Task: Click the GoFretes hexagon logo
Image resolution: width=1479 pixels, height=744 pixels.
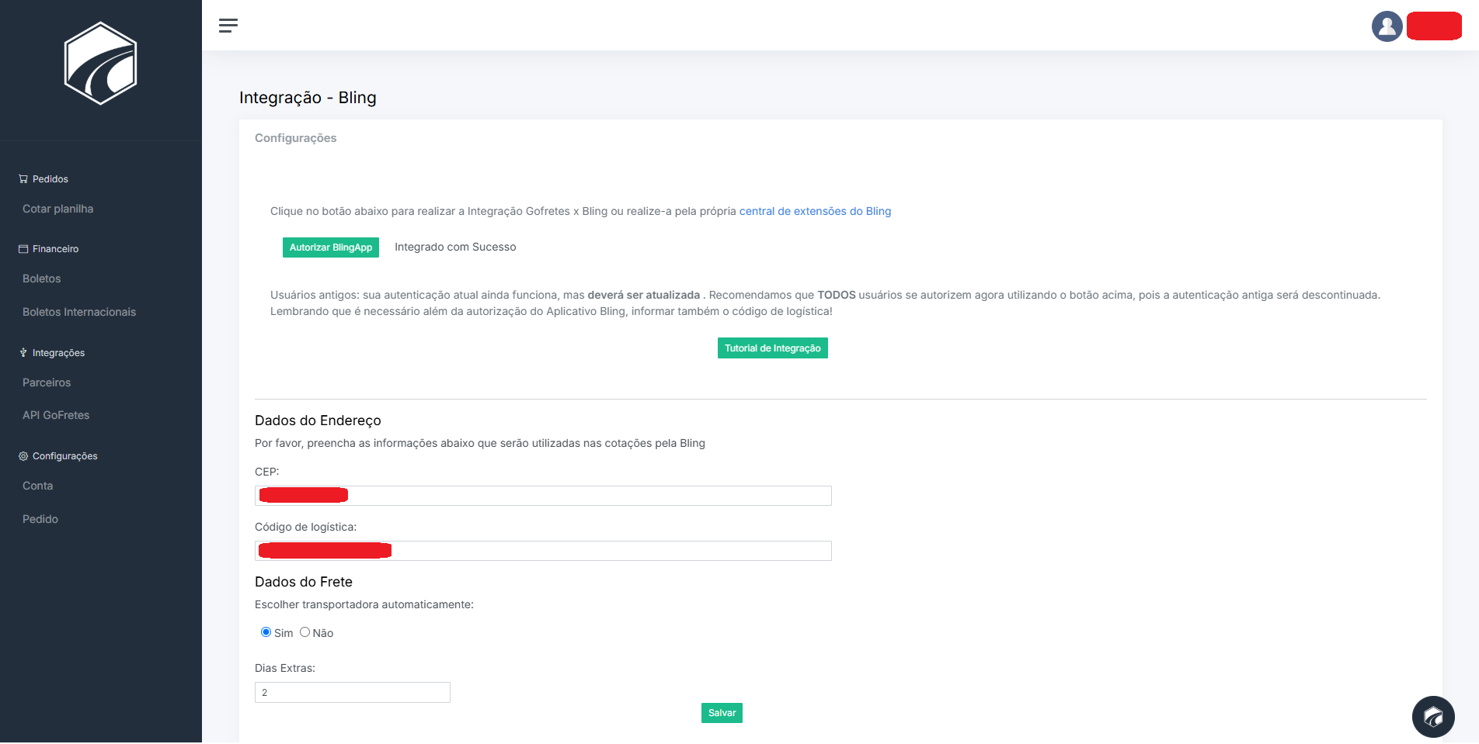Action: 100,63
